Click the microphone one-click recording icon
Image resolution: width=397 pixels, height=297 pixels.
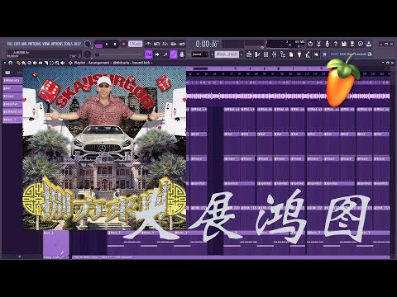[x=328, y=44]
